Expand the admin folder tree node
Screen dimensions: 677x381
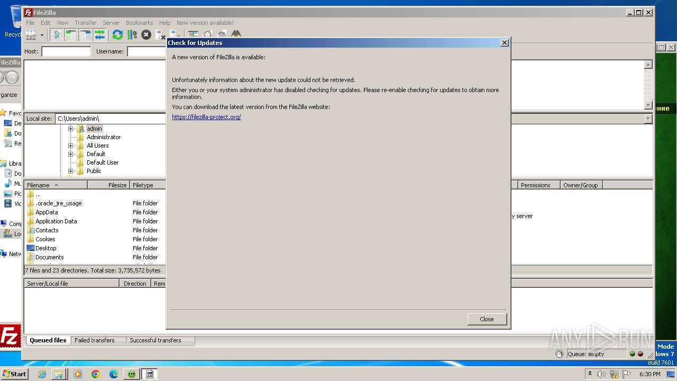tap(70, 129)
